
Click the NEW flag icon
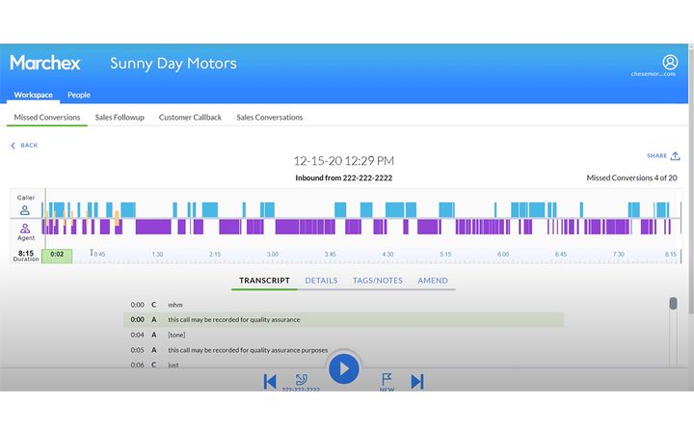click(x=387, y=379)
